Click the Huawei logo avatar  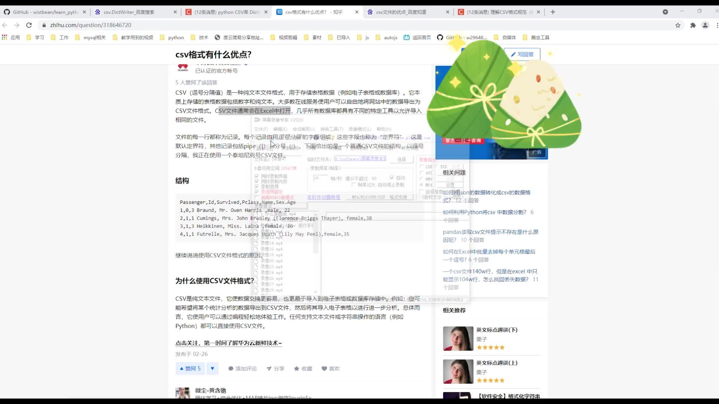coord(183,68)
